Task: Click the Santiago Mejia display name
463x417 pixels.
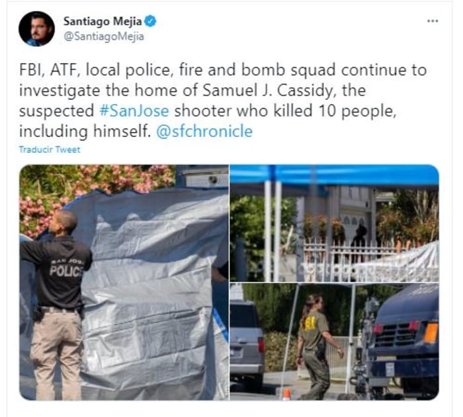Action: click(x=103, y=21)
